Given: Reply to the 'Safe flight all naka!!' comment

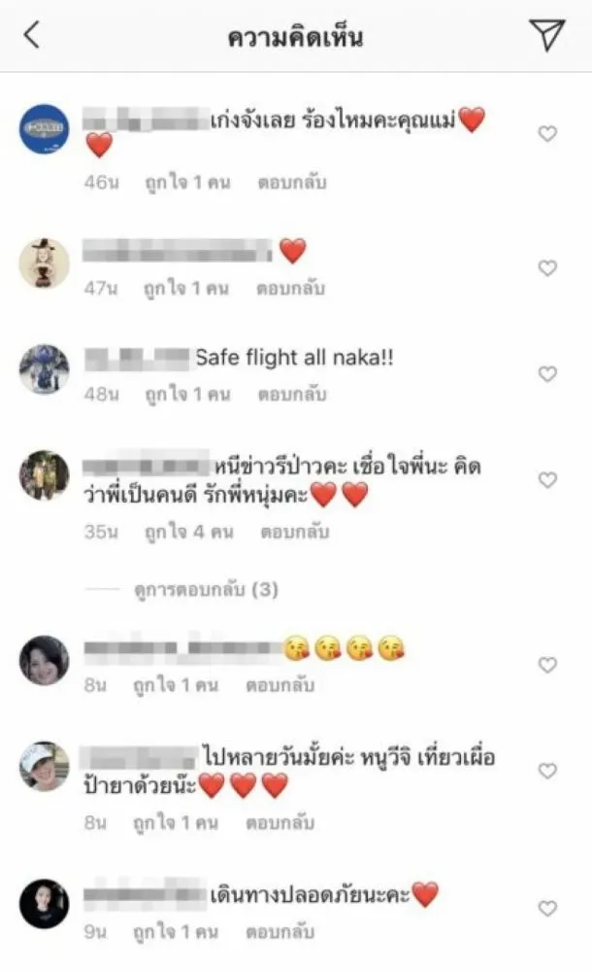Looking at the screenshot, I should 292,395.
